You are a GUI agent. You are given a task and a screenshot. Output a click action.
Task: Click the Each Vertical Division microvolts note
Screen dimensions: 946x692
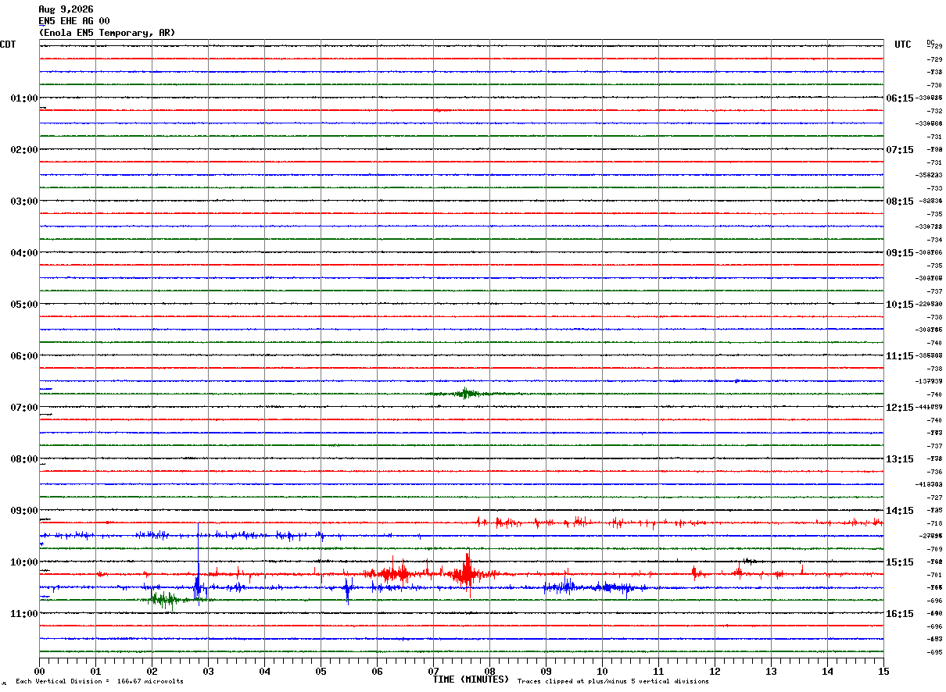(x=99, y=682)
